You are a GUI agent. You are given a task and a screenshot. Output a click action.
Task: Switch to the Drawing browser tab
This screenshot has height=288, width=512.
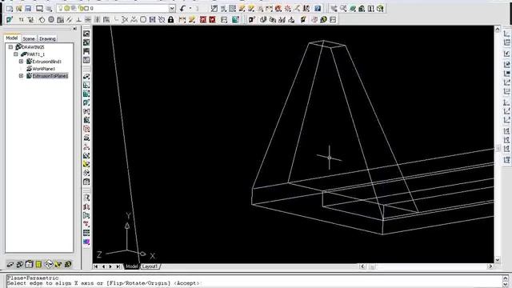[47, 39]
